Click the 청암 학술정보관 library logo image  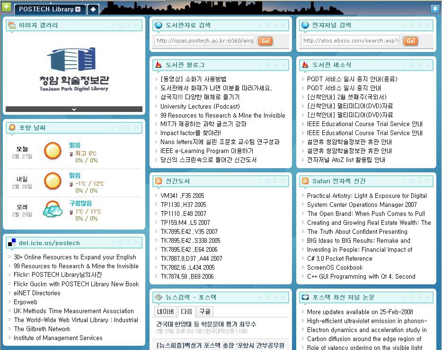(x=74, y=69)
